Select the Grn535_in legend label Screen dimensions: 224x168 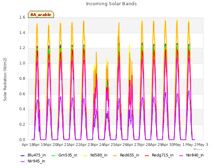[68, 155]
